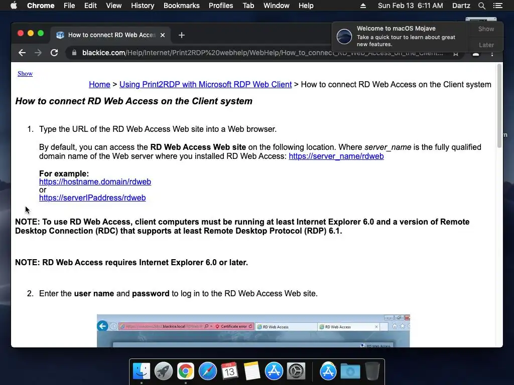
Task: Click Show on the macOS Mojave notification
Action: coord(486,29)
